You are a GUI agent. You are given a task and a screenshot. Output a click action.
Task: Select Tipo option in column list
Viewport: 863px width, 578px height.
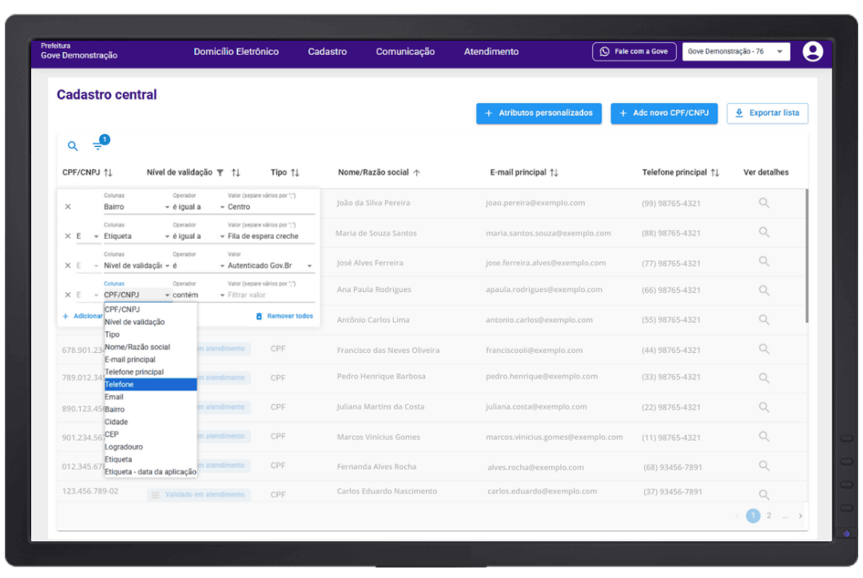point(150,335)
